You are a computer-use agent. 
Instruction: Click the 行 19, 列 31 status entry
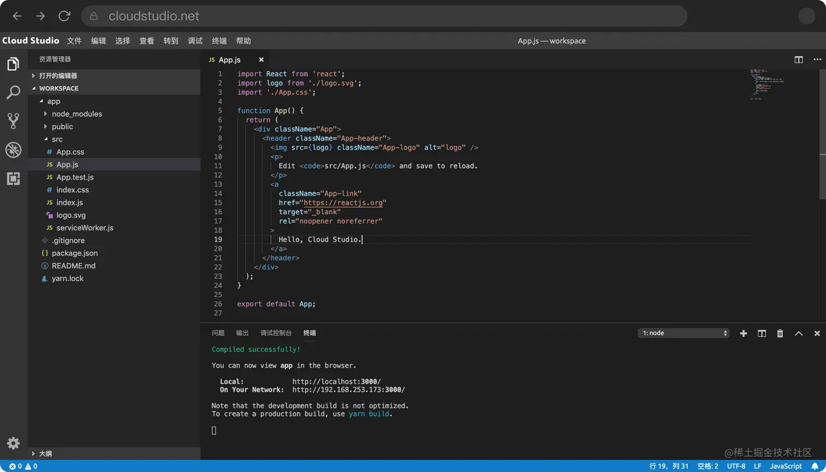669,466
